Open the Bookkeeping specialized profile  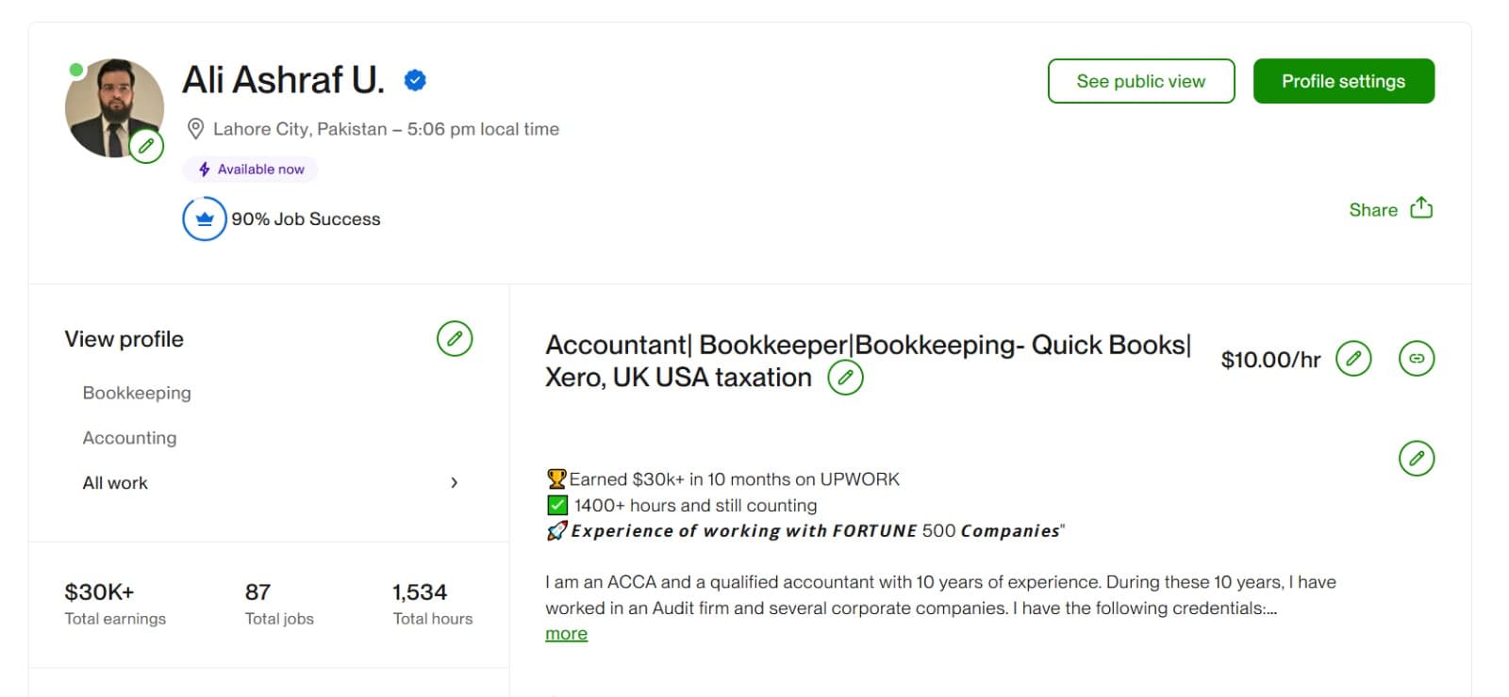137,393
